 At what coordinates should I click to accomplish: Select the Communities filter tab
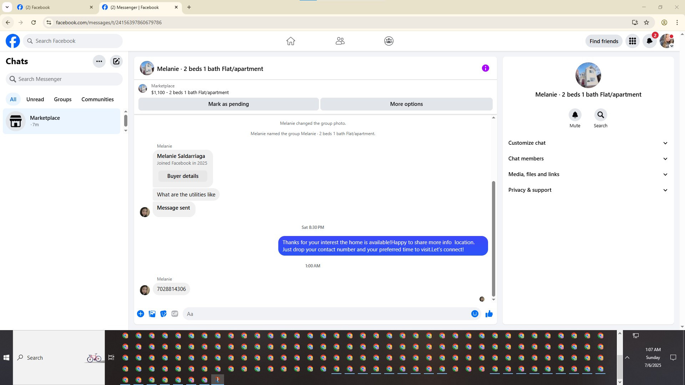click(97, 99)
